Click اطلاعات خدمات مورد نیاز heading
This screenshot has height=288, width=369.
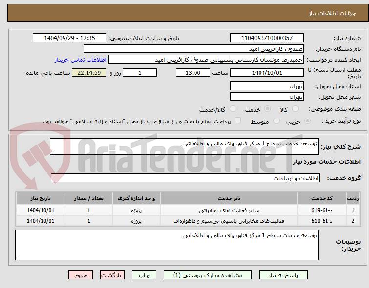[326, 162]
